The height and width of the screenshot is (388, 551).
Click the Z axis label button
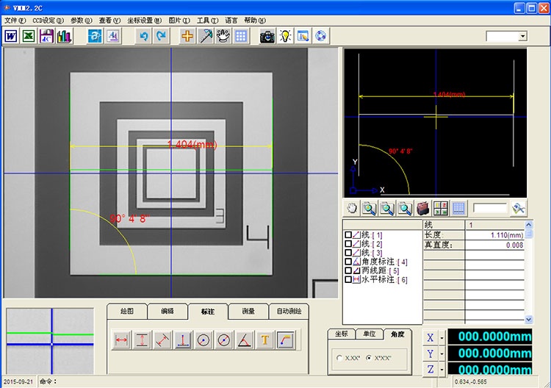[430, 370]
